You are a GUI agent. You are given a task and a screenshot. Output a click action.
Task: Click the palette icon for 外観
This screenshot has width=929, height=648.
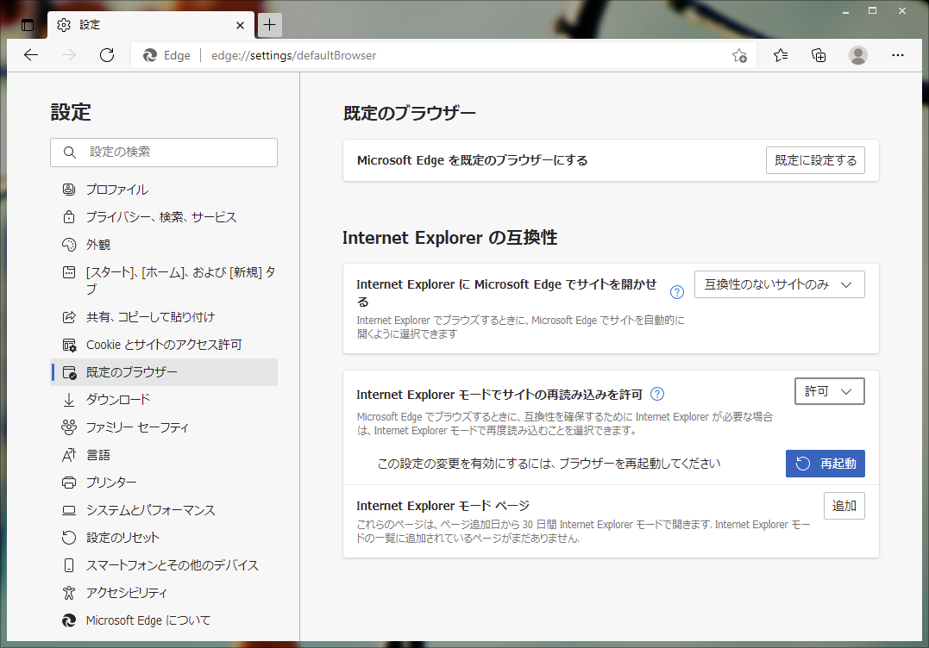click(69, 245)
